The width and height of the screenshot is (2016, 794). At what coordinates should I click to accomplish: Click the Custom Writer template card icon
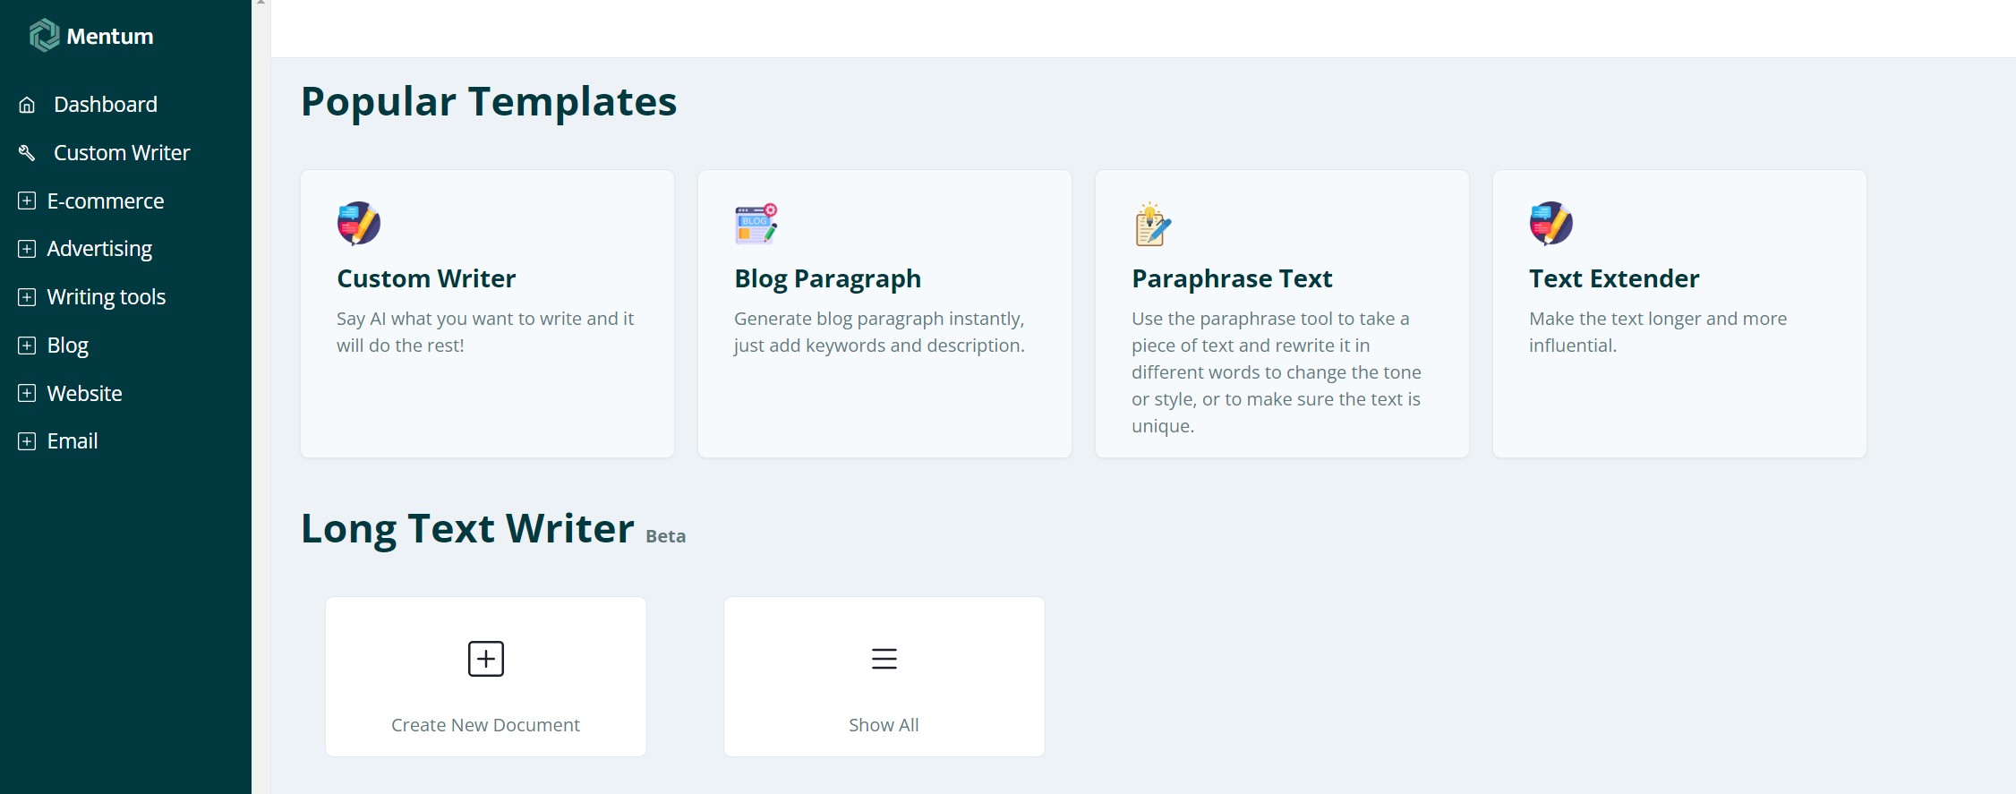click(359, 223)
